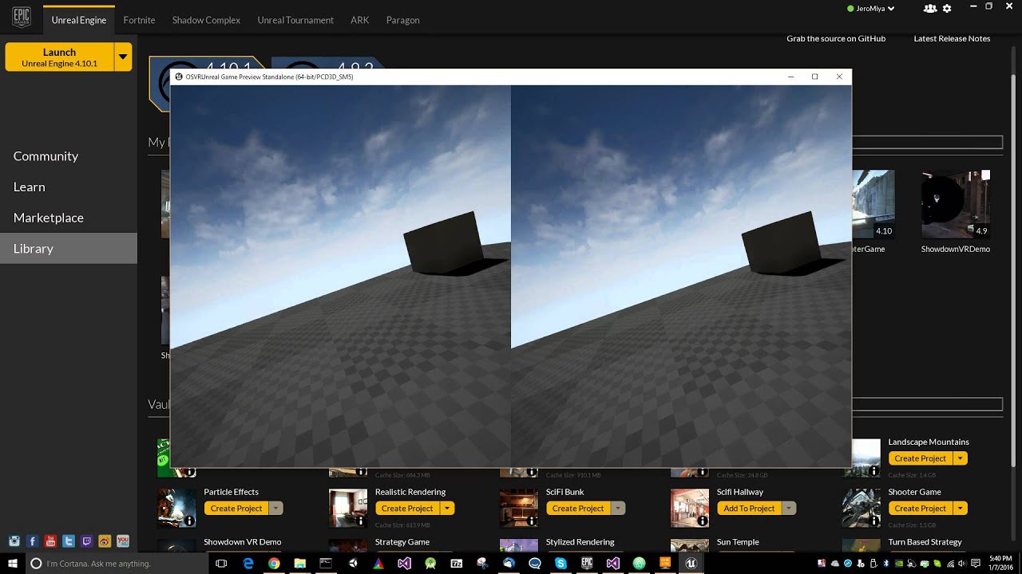
Task: Create Project from Realistic Rendering
Action: point(407,509)
